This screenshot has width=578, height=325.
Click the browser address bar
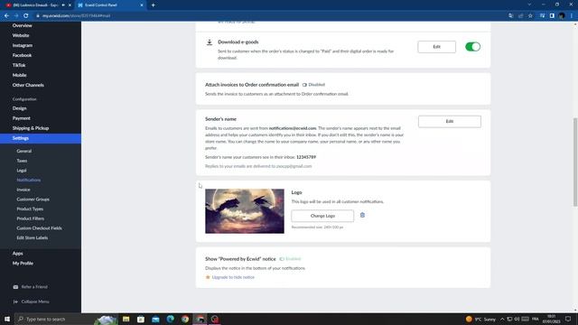pos(269,16)
